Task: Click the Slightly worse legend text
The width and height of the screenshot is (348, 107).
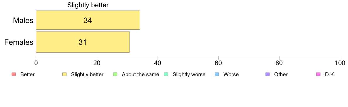Action: click(x=189, y=74)
